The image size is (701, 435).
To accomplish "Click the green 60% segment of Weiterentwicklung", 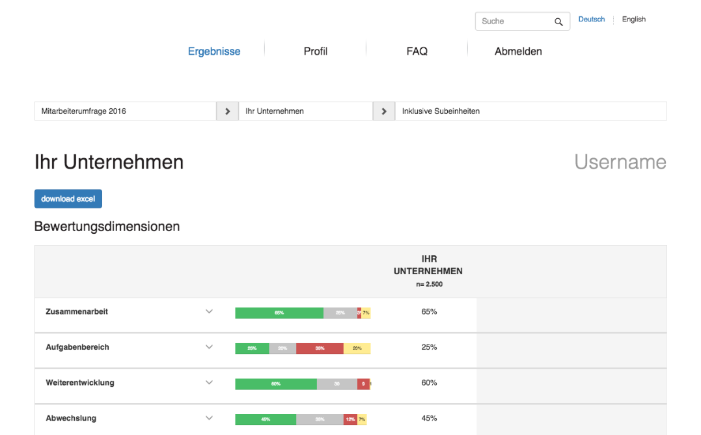I will point(275,384).
